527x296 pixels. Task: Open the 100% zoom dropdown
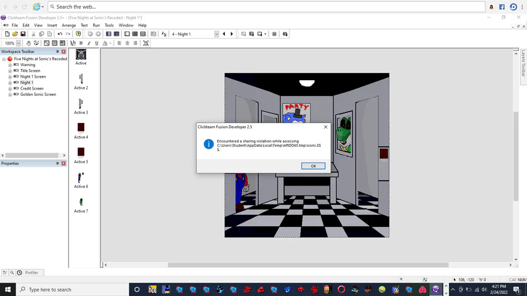(x=18, y=43)
